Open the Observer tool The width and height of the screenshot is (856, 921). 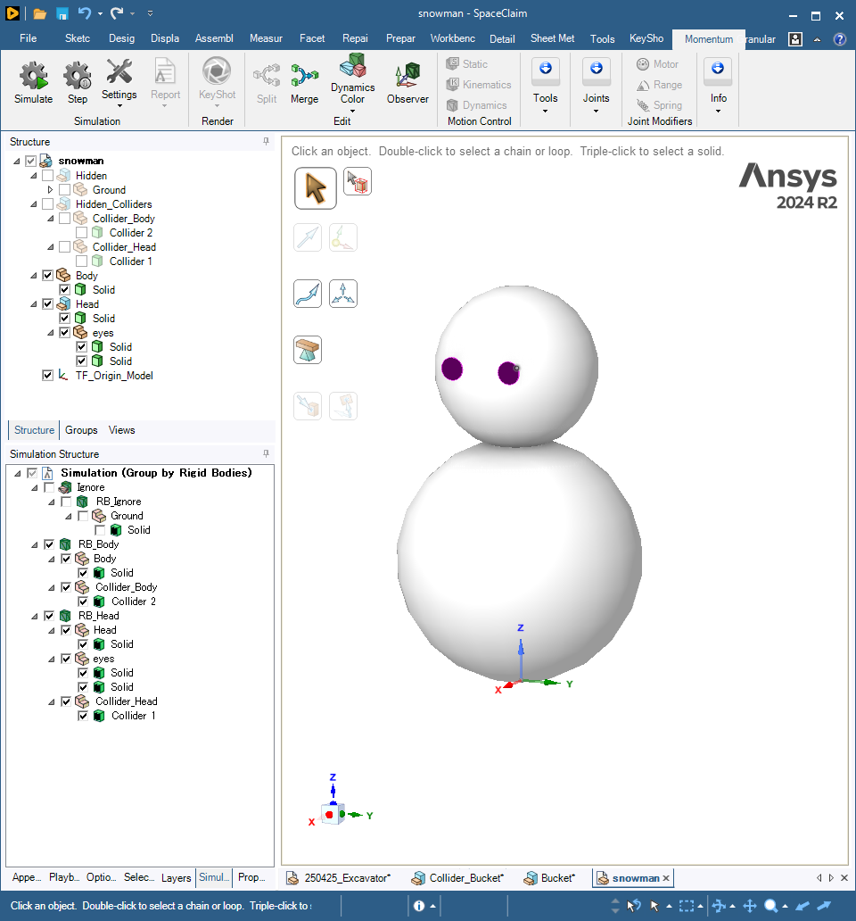click(407, 76)
